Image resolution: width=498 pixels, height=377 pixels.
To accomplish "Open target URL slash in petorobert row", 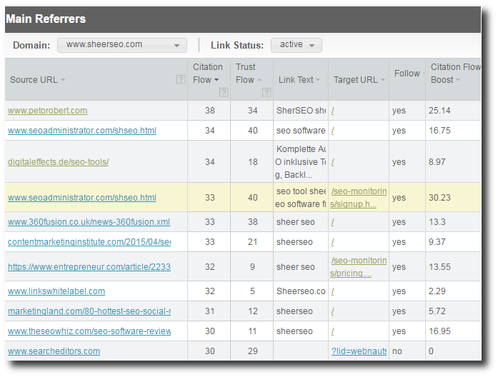I will pos(332,111).
